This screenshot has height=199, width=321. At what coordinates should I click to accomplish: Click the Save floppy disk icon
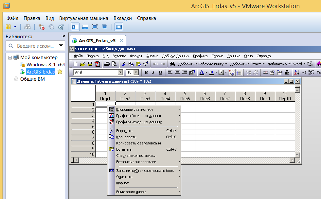[x=90, y=64]
